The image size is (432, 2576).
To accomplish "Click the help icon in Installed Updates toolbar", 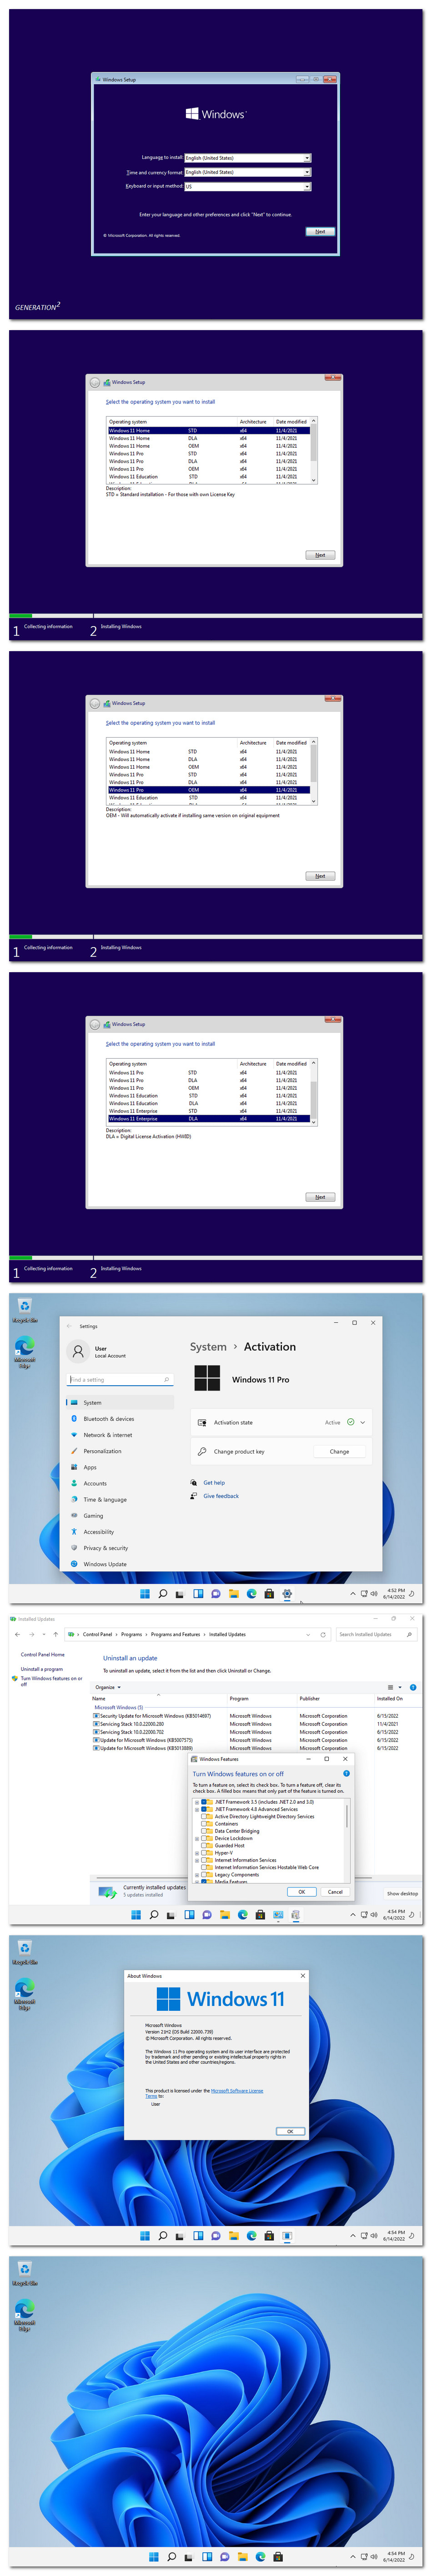I will [413, 1687].
